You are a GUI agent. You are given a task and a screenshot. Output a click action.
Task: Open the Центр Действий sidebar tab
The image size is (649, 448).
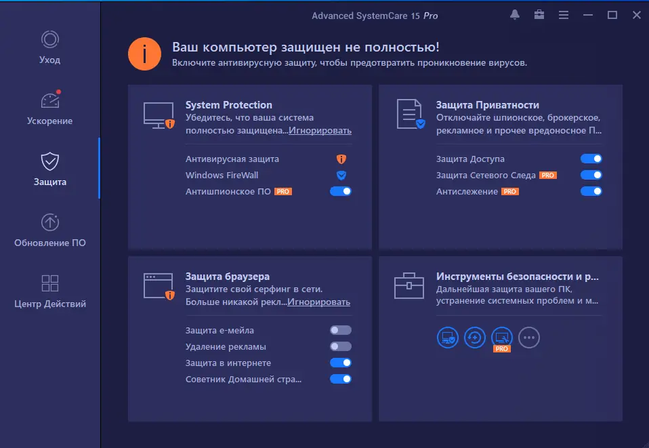tap(49, 291)
